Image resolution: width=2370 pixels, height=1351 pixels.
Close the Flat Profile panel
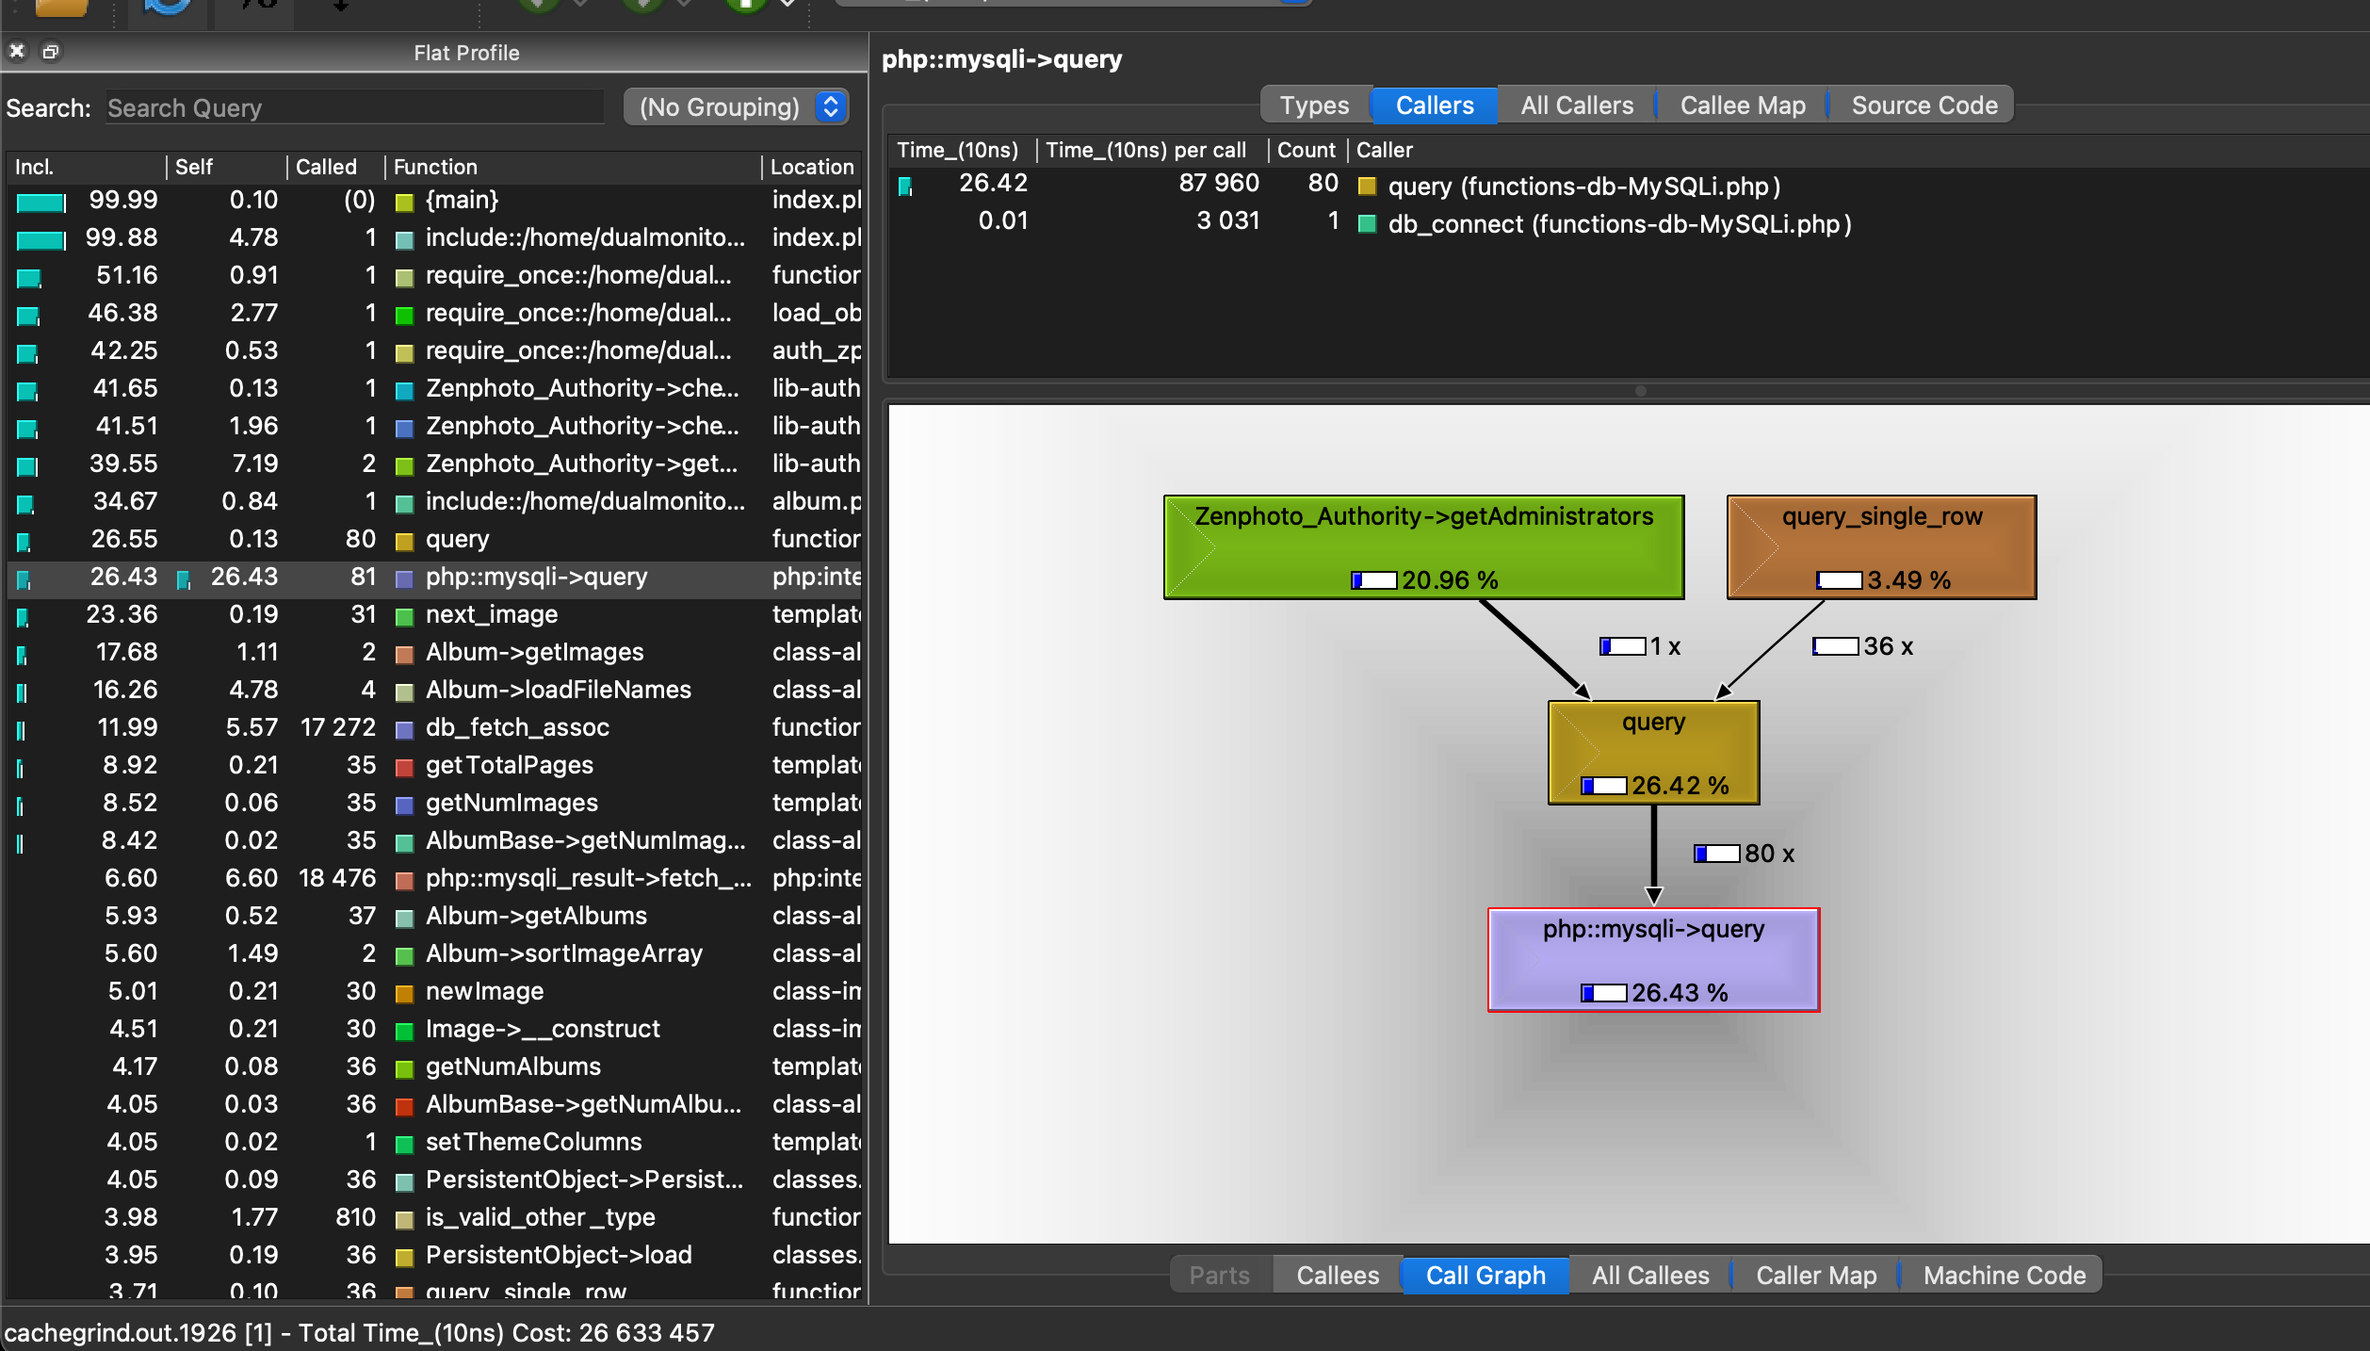tap(17, 51)
